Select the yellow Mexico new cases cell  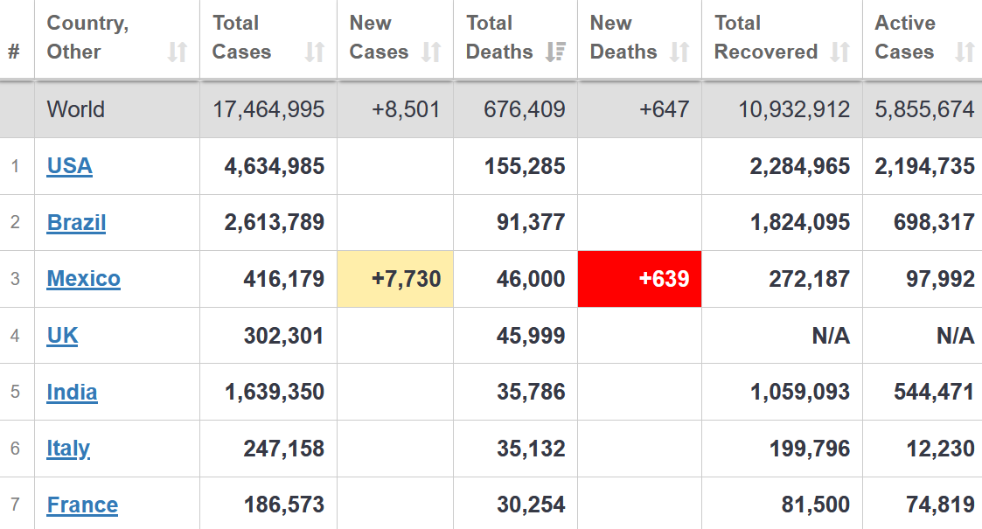pyautogui.click(x=395, y=279)
